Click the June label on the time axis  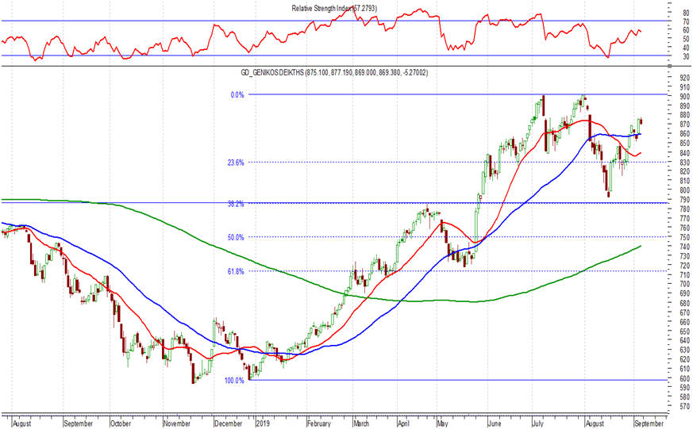[495, 423]
